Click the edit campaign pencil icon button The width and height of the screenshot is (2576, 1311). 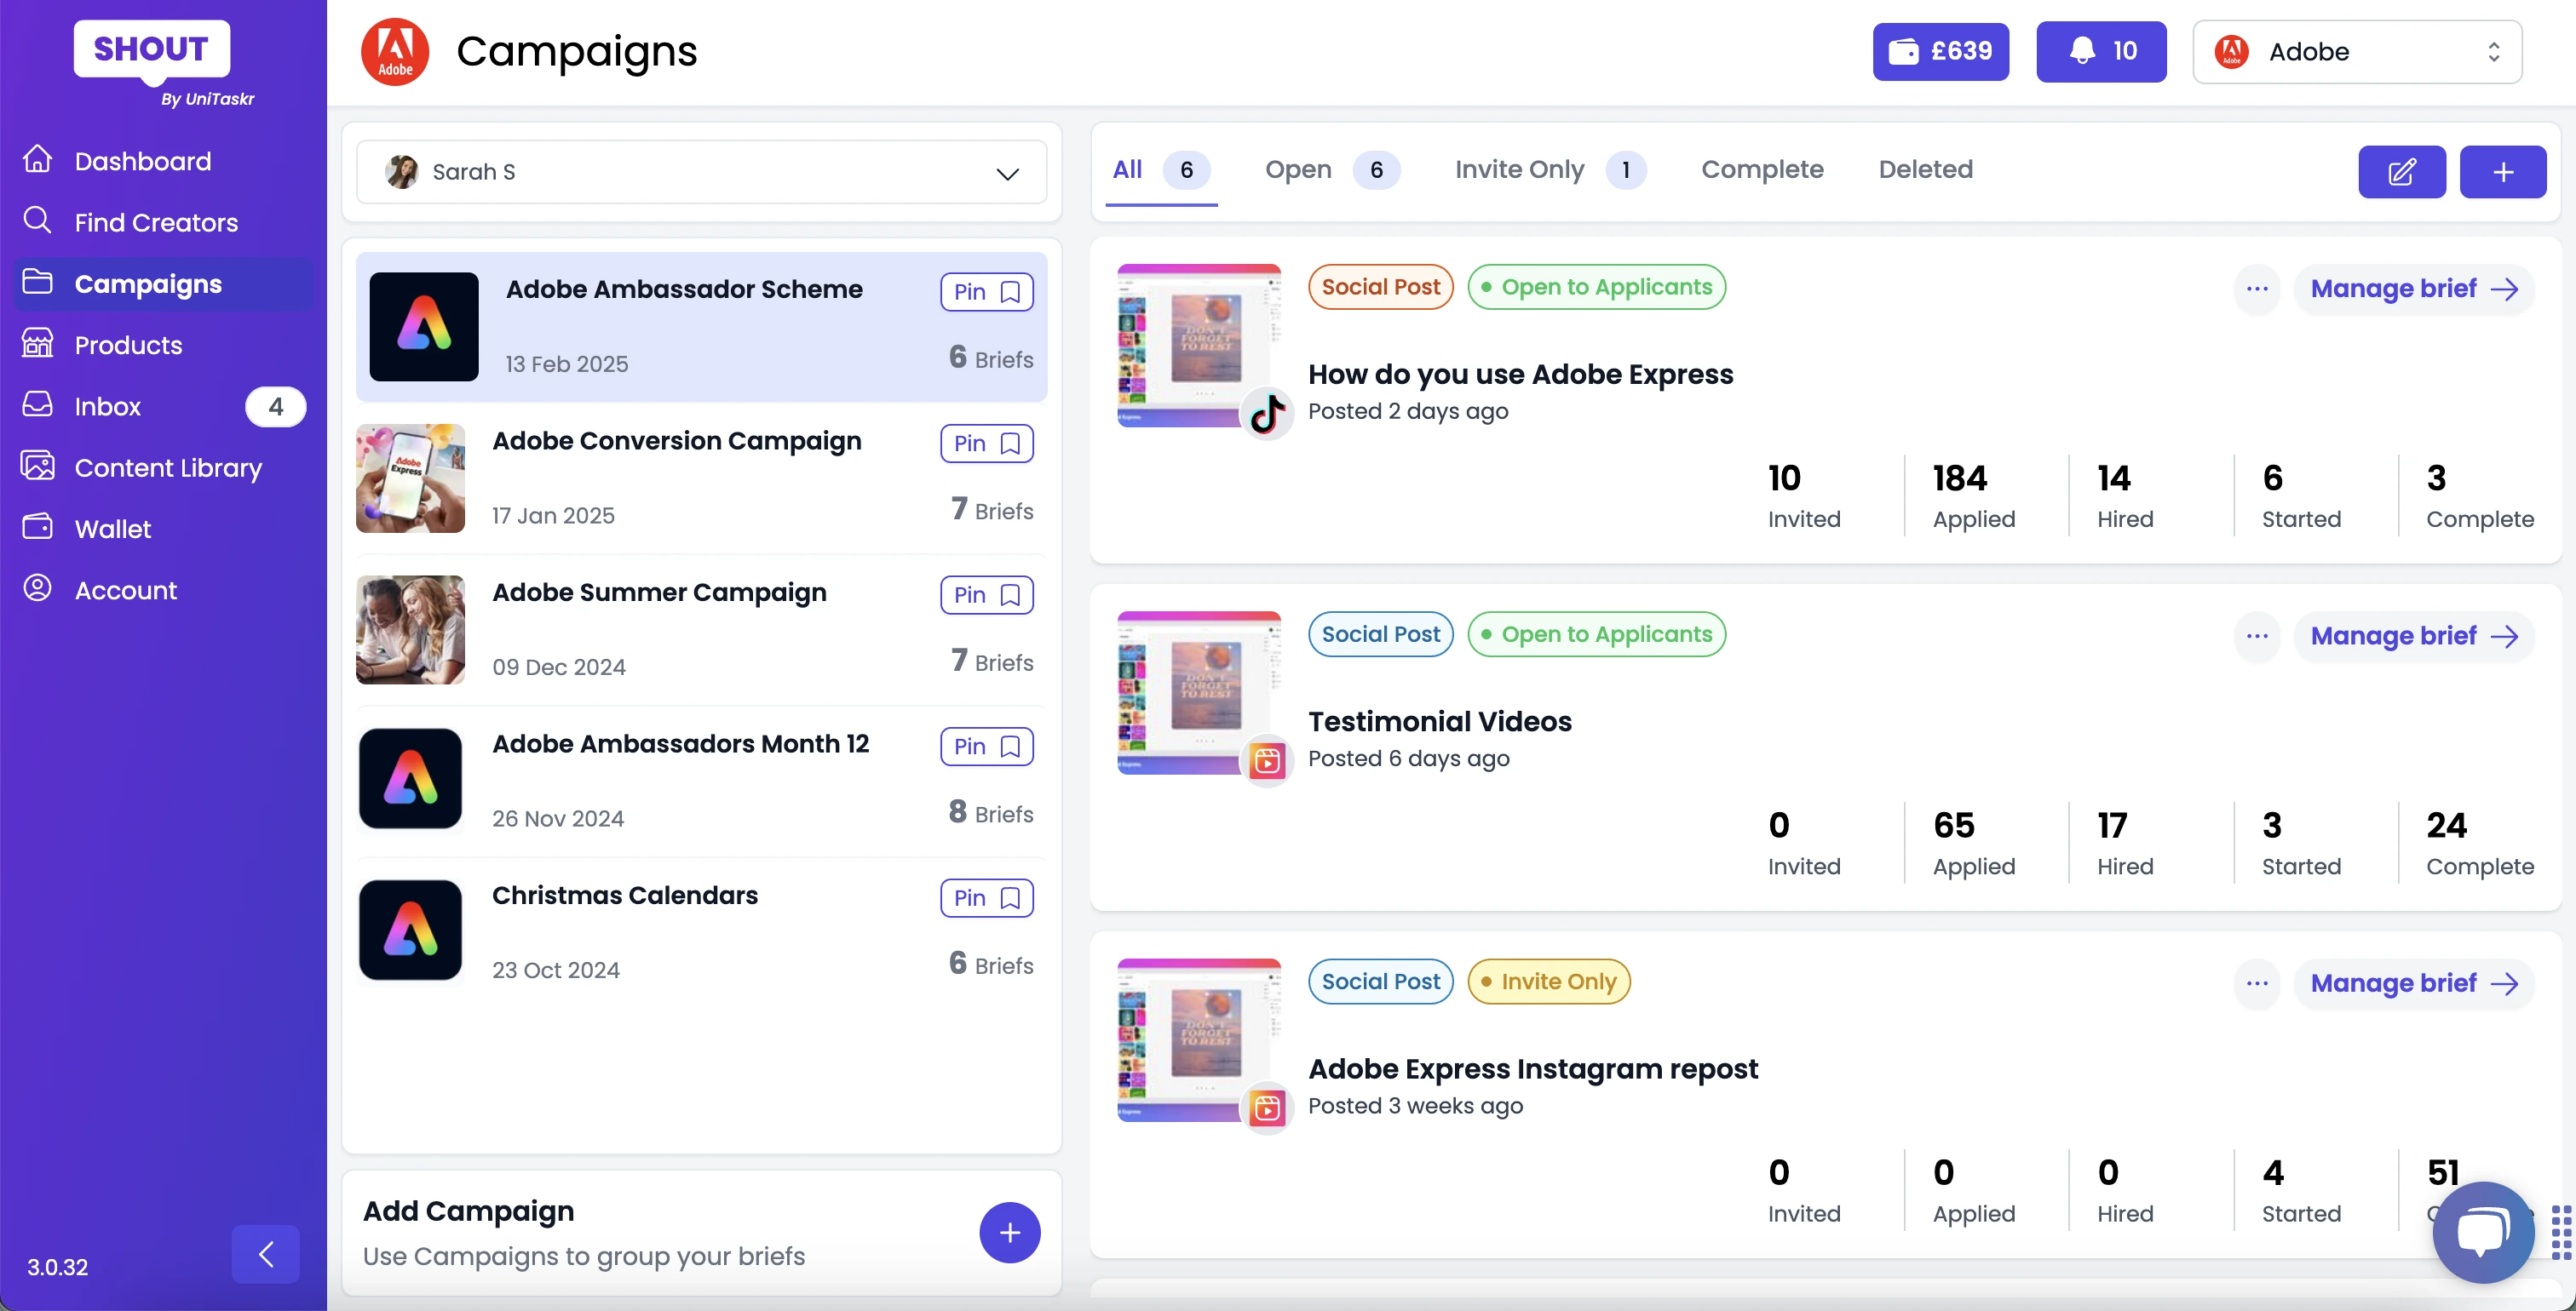click(2401, 171)
